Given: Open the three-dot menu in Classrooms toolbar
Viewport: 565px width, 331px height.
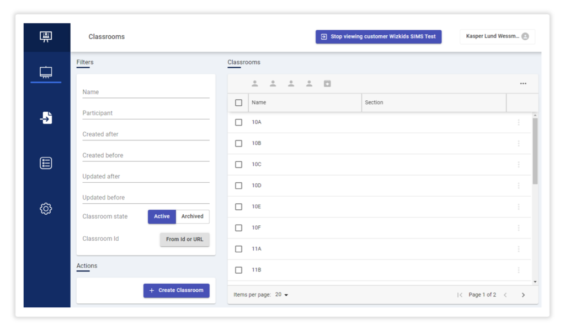Looking at the screenshot, I should [523, 84].
